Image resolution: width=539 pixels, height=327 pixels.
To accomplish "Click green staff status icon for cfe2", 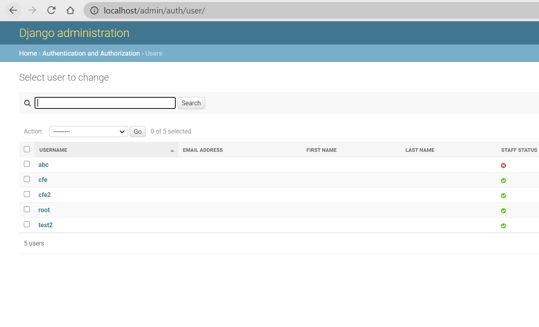I will pyautogui.click(x=503, y=195).
